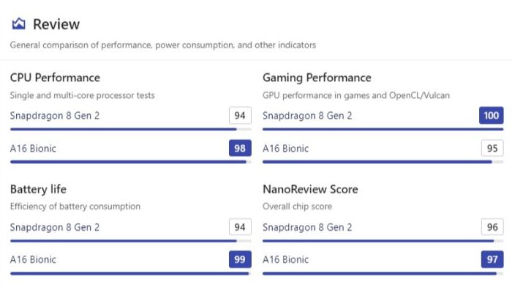This screenshot has height=293, width=512.
Task: Click the Snapdragon NanoReview score 96 box
Action: click(x=492, y=227)
